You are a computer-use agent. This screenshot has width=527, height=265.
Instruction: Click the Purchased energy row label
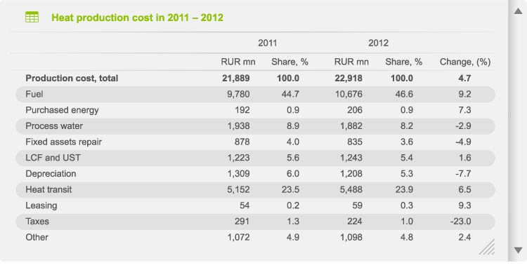(x=62, y=110)
